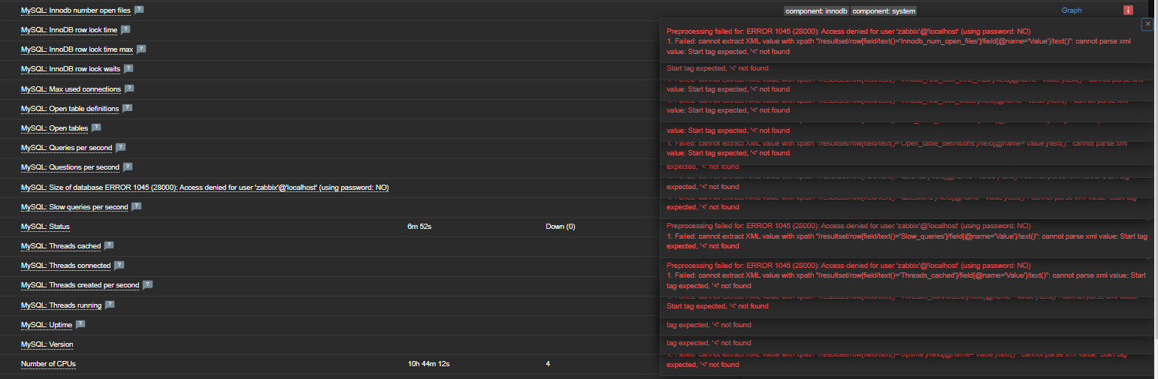Open description icon for InnoDB row lock time max

click(141, 49)
